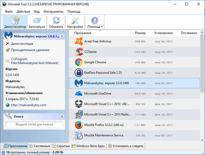The image size is (205, 155).
Task: Open http://malwarebytes.com link
Action: click(29, 105)
